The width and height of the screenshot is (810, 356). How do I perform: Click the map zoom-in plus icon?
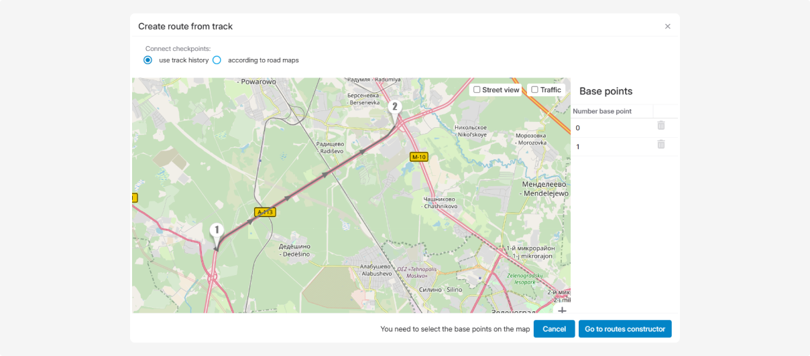(x=562, y=310)
